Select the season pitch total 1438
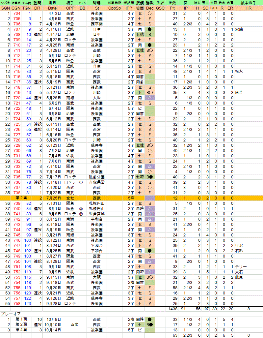263x338 pixels. point(172,309)
